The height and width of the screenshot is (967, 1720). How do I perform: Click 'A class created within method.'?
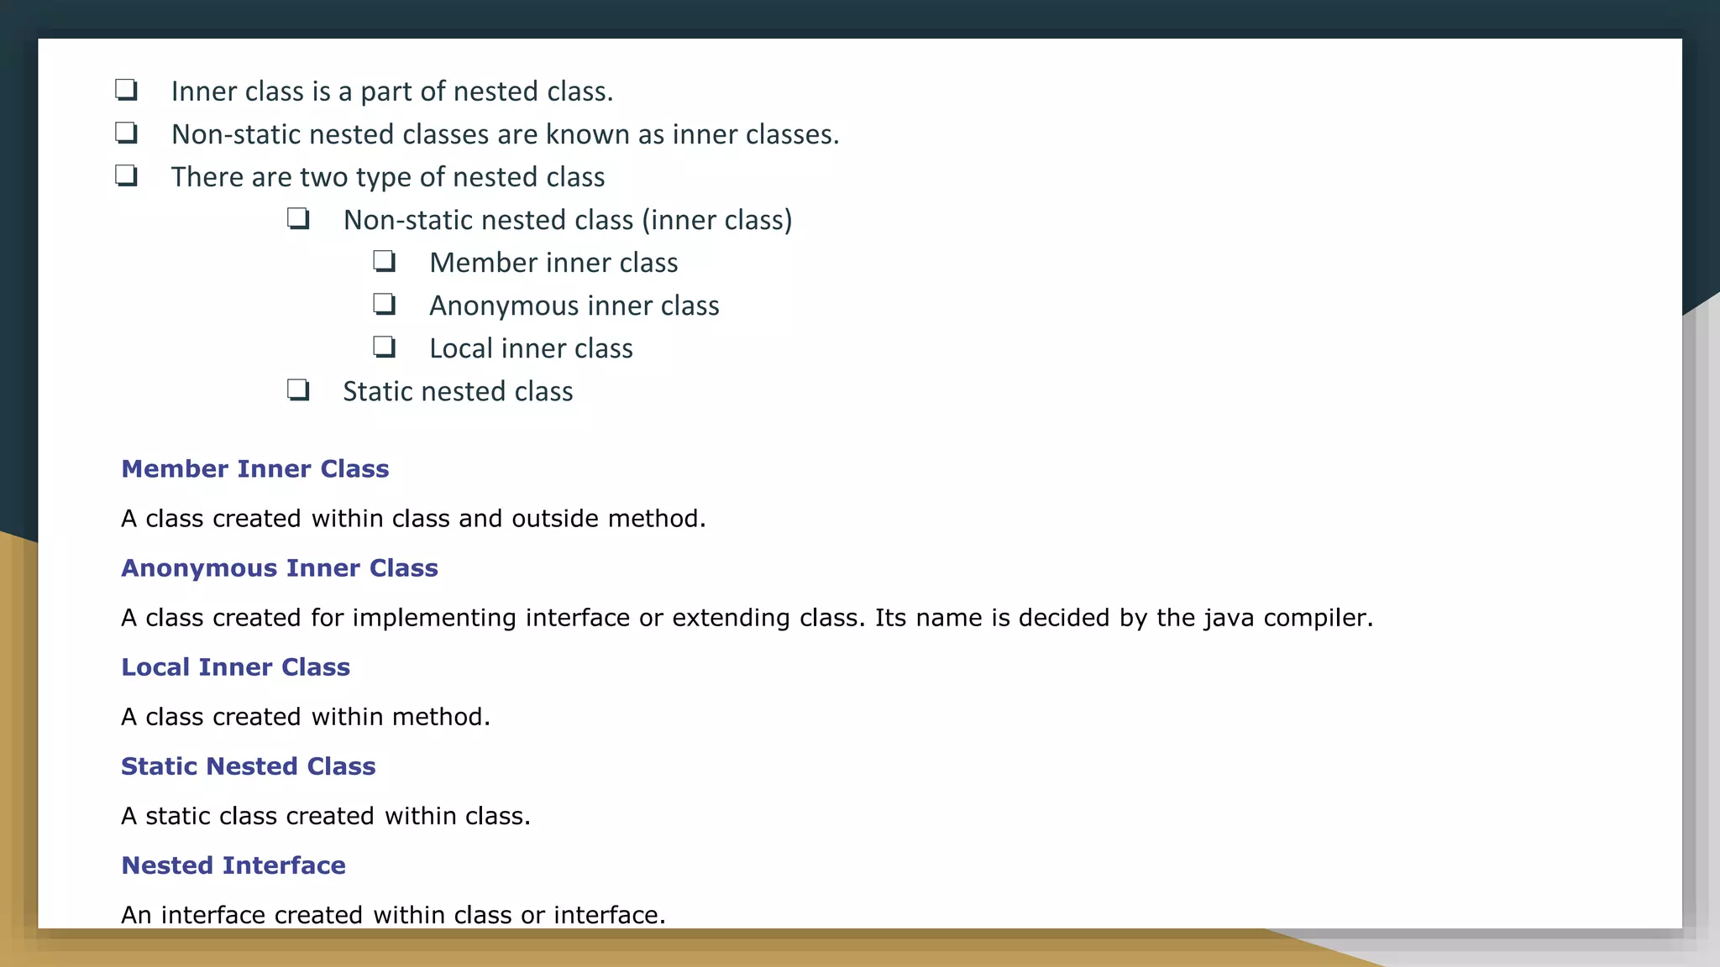click(306, 717)
